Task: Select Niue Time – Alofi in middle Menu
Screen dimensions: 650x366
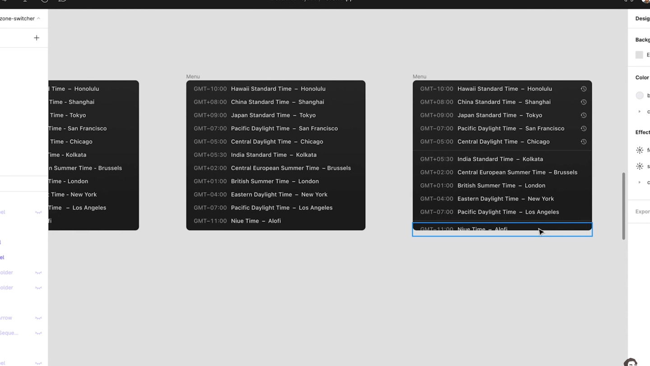Action: (276, 221)
